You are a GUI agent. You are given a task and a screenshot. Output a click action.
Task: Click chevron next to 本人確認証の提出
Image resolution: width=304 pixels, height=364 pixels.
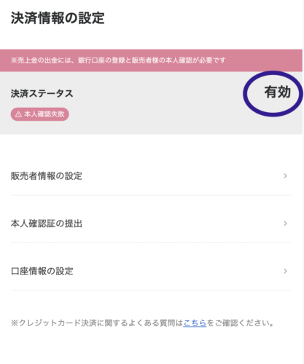click(x=286, y=223)
